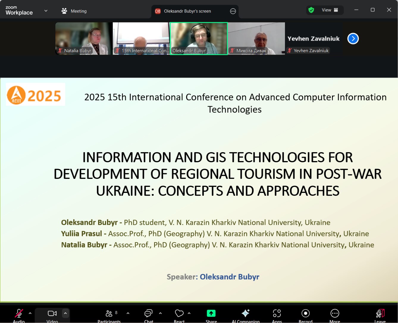The height and width of the screenshot is (323, 398).
Task: Select Oleksandr Bubyr's screen tab
Action: click(x=187, y=11)
